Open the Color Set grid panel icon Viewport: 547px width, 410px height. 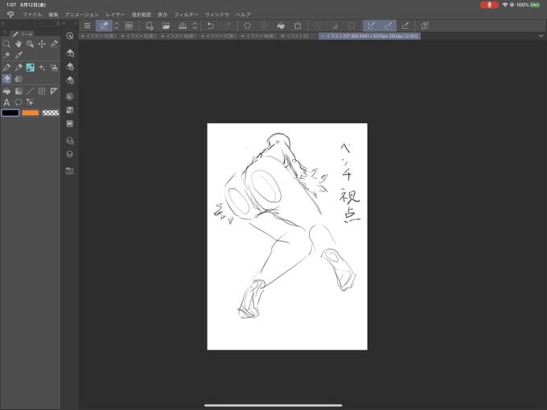point(70,110)
